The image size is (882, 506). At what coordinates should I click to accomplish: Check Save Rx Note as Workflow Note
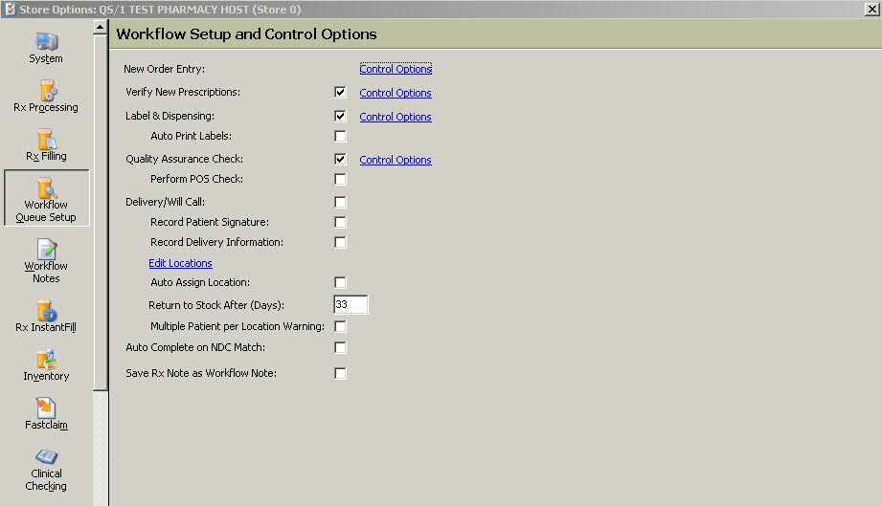point(340,373)
